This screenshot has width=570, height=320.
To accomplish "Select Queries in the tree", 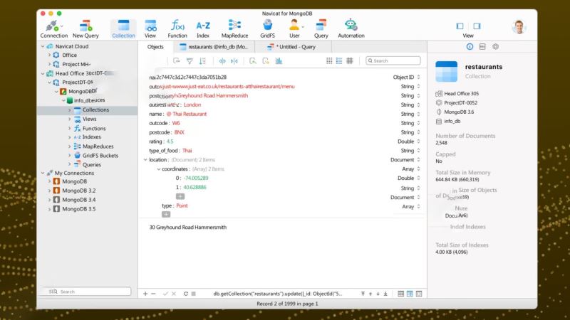I will pos(92,165).
